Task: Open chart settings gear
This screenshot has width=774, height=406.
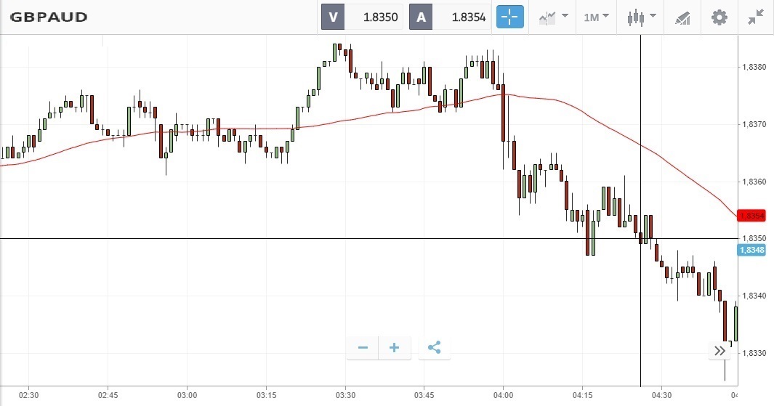Action: coord(719,17)
